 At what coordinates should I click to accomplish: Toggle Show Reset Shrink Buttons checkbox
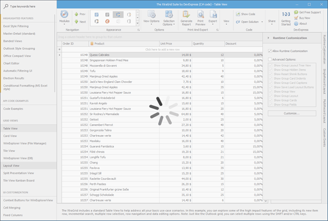(271, 74)
